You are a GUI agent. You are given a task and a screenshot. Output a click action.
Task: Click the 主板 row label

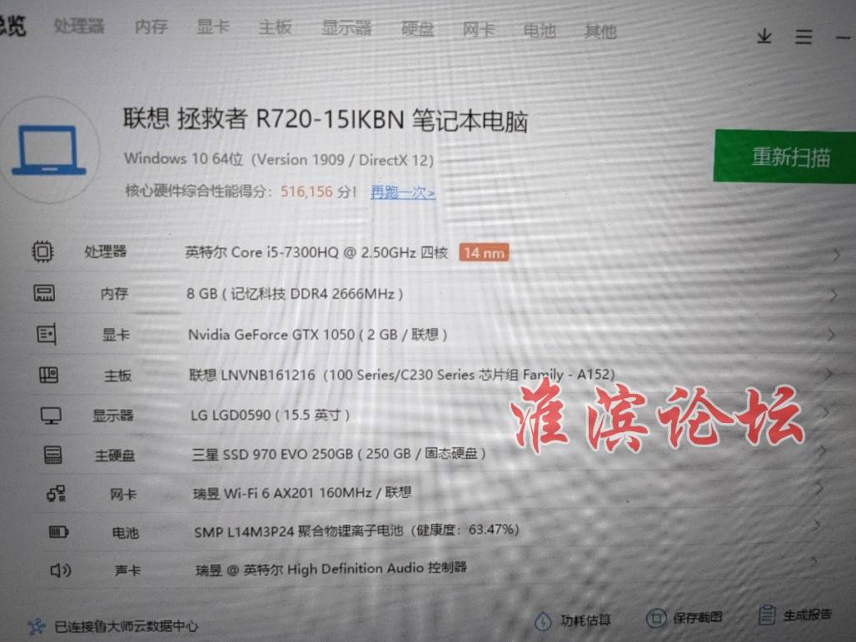(x=118, y=375)
